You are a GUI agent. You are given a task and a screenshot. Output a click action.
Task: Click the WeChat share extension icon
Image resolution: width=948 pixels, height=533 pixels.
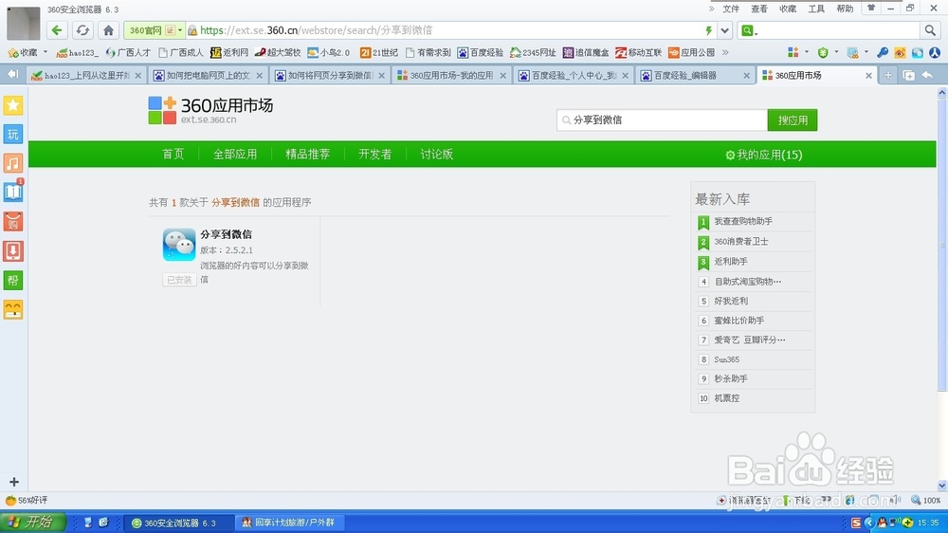(917, 52)
